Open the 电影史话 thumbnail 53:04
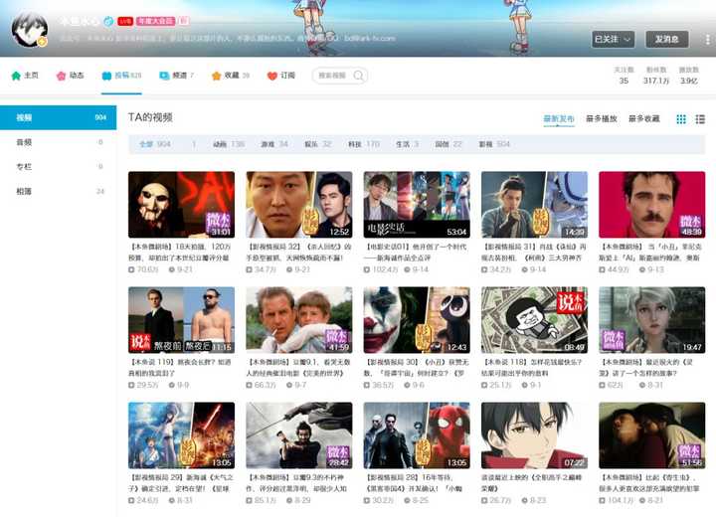 [x=417, y=205]
